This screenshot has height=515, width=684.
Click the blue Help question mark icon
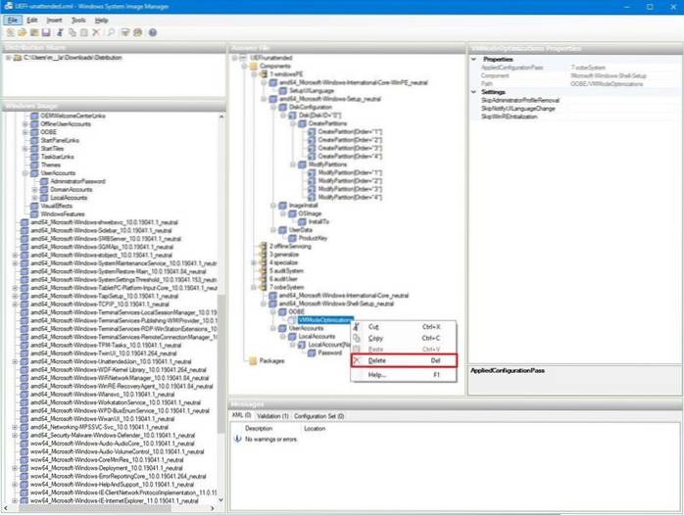(153, 32)
